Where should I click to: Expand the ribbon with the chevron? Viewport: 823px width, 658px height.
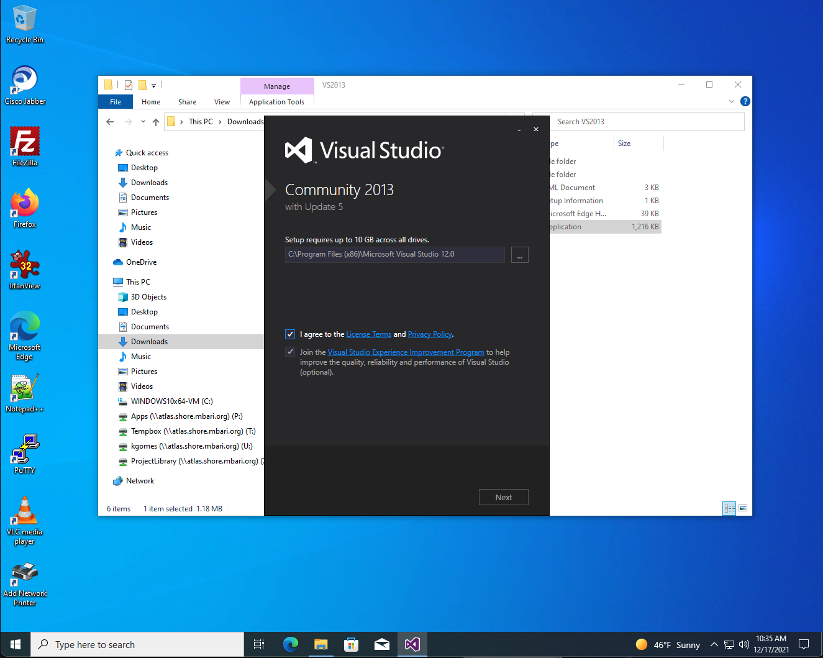tap(732, 101)
